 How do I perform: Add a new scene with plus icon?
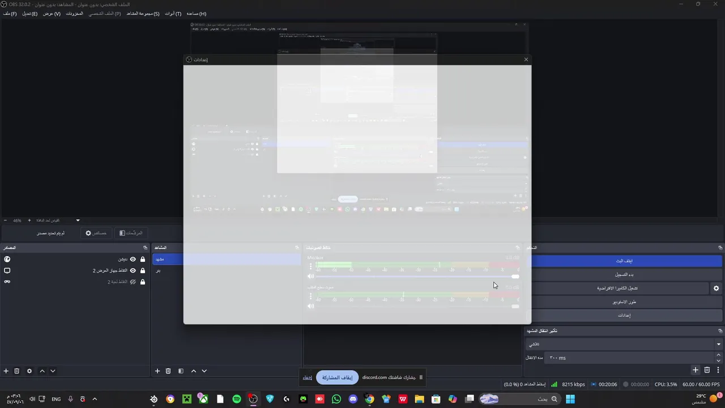point(157,371)
